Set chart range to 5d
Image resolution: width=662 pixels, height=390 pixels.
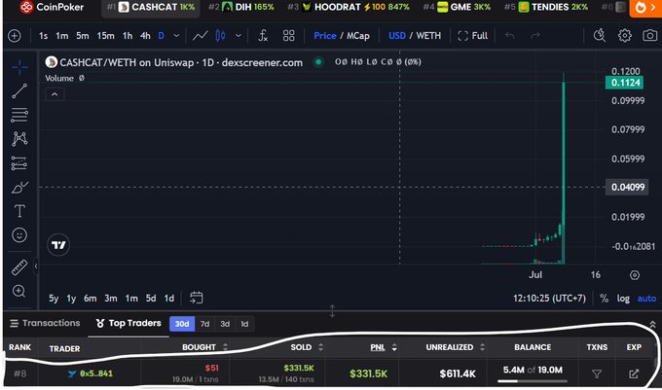pyautogui.click(x=151, y=298)
